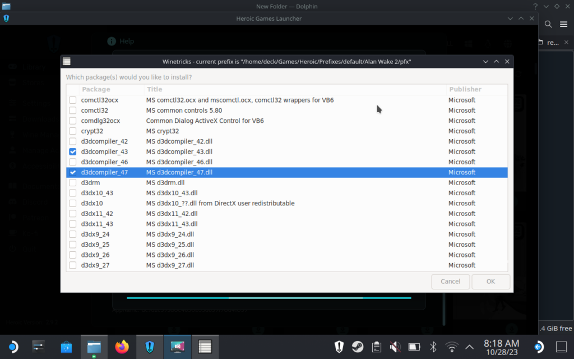This screenshot has height=359, width=574.
Task: Tick the crypt32 checkbox
Action: 72,131
